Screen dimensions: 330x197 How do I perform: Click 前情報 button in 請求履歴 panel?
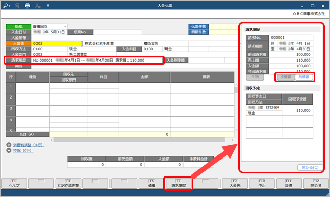(304, 77)
